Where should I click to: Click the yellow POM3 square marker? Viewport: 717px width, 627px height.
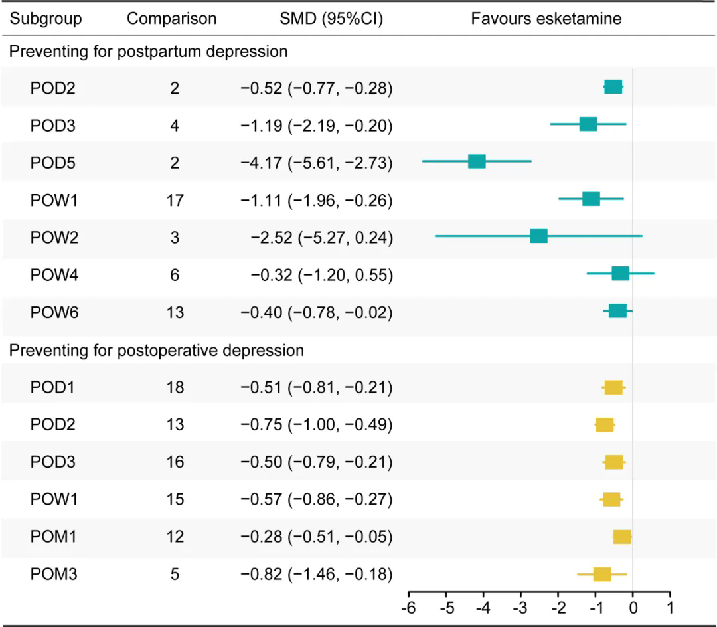pos(602,573)
